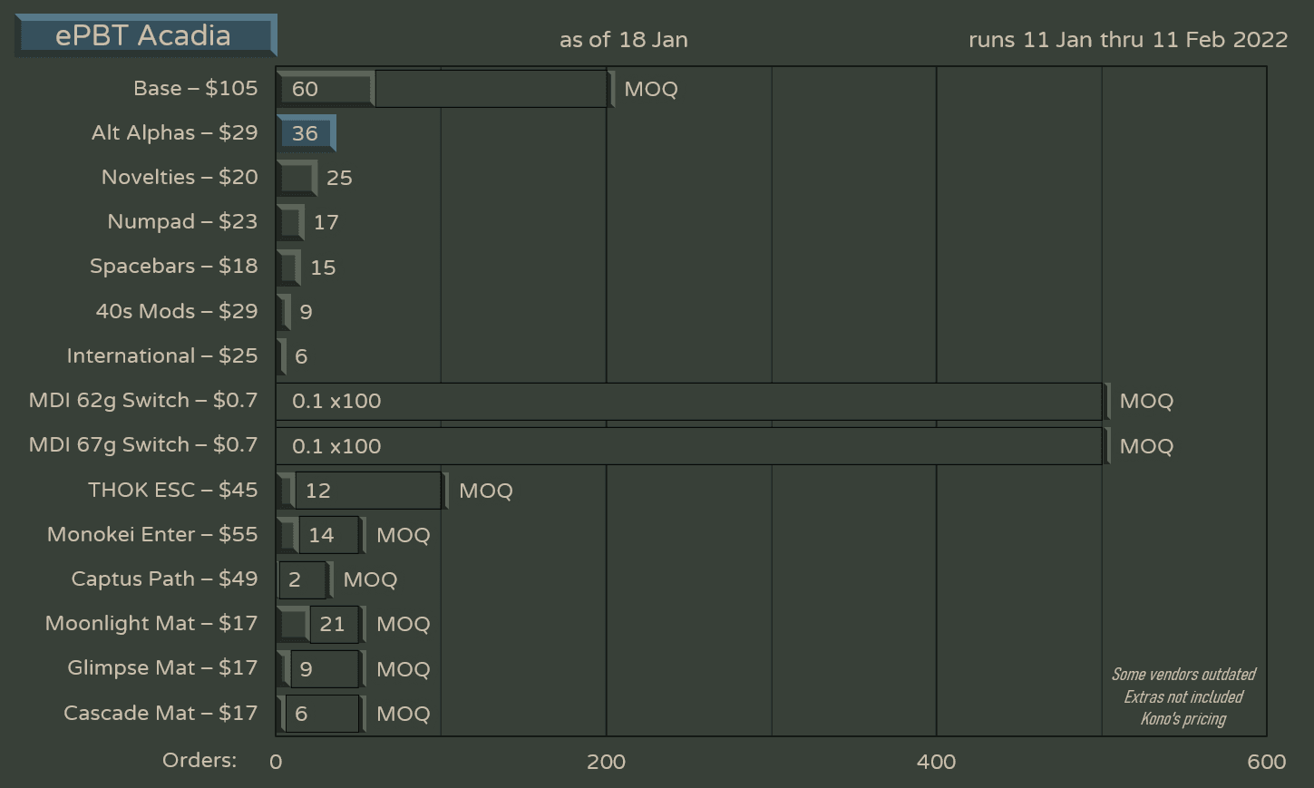Screen dimensions: 1314x788
Task: Select the International – $25 label
Action: click(161, 355)
